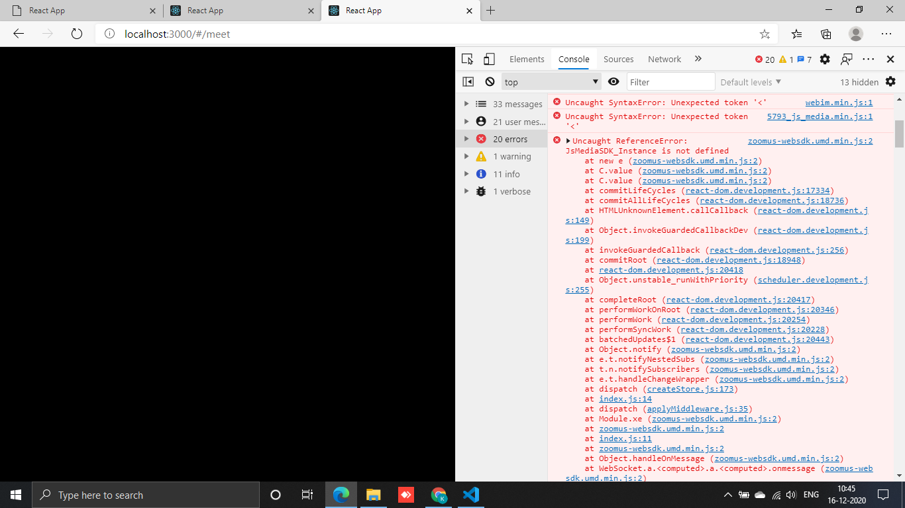Open Windows Task View
The image size is (905, 508).
coord(307,495)
